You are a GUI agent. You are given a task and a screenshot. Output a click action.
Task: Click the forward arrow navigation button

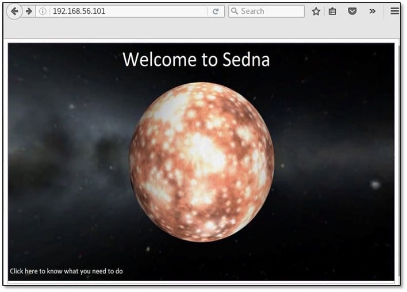pyautogui.click(x=29, y=11)
